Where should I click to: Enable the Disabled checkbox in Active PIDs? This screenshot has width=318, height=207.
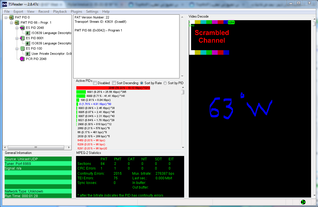tap(95, 83)
